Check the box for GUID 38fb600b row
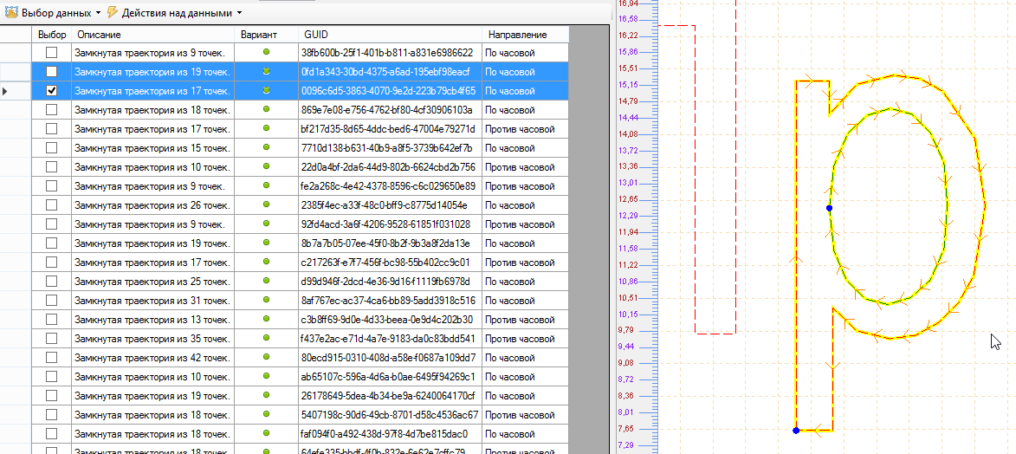The image size is (1016, 454). tap(52, 53)
